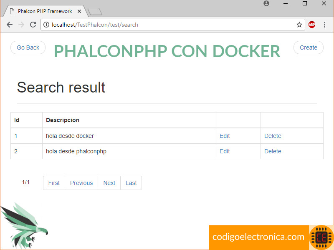Click the Phalcon bird logo
The width and height of the screenshot is (334, 250).
click(25, 226)
